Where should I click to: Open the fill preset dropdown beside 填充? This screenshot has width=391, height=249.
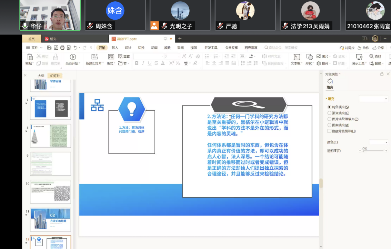point(374,99)
